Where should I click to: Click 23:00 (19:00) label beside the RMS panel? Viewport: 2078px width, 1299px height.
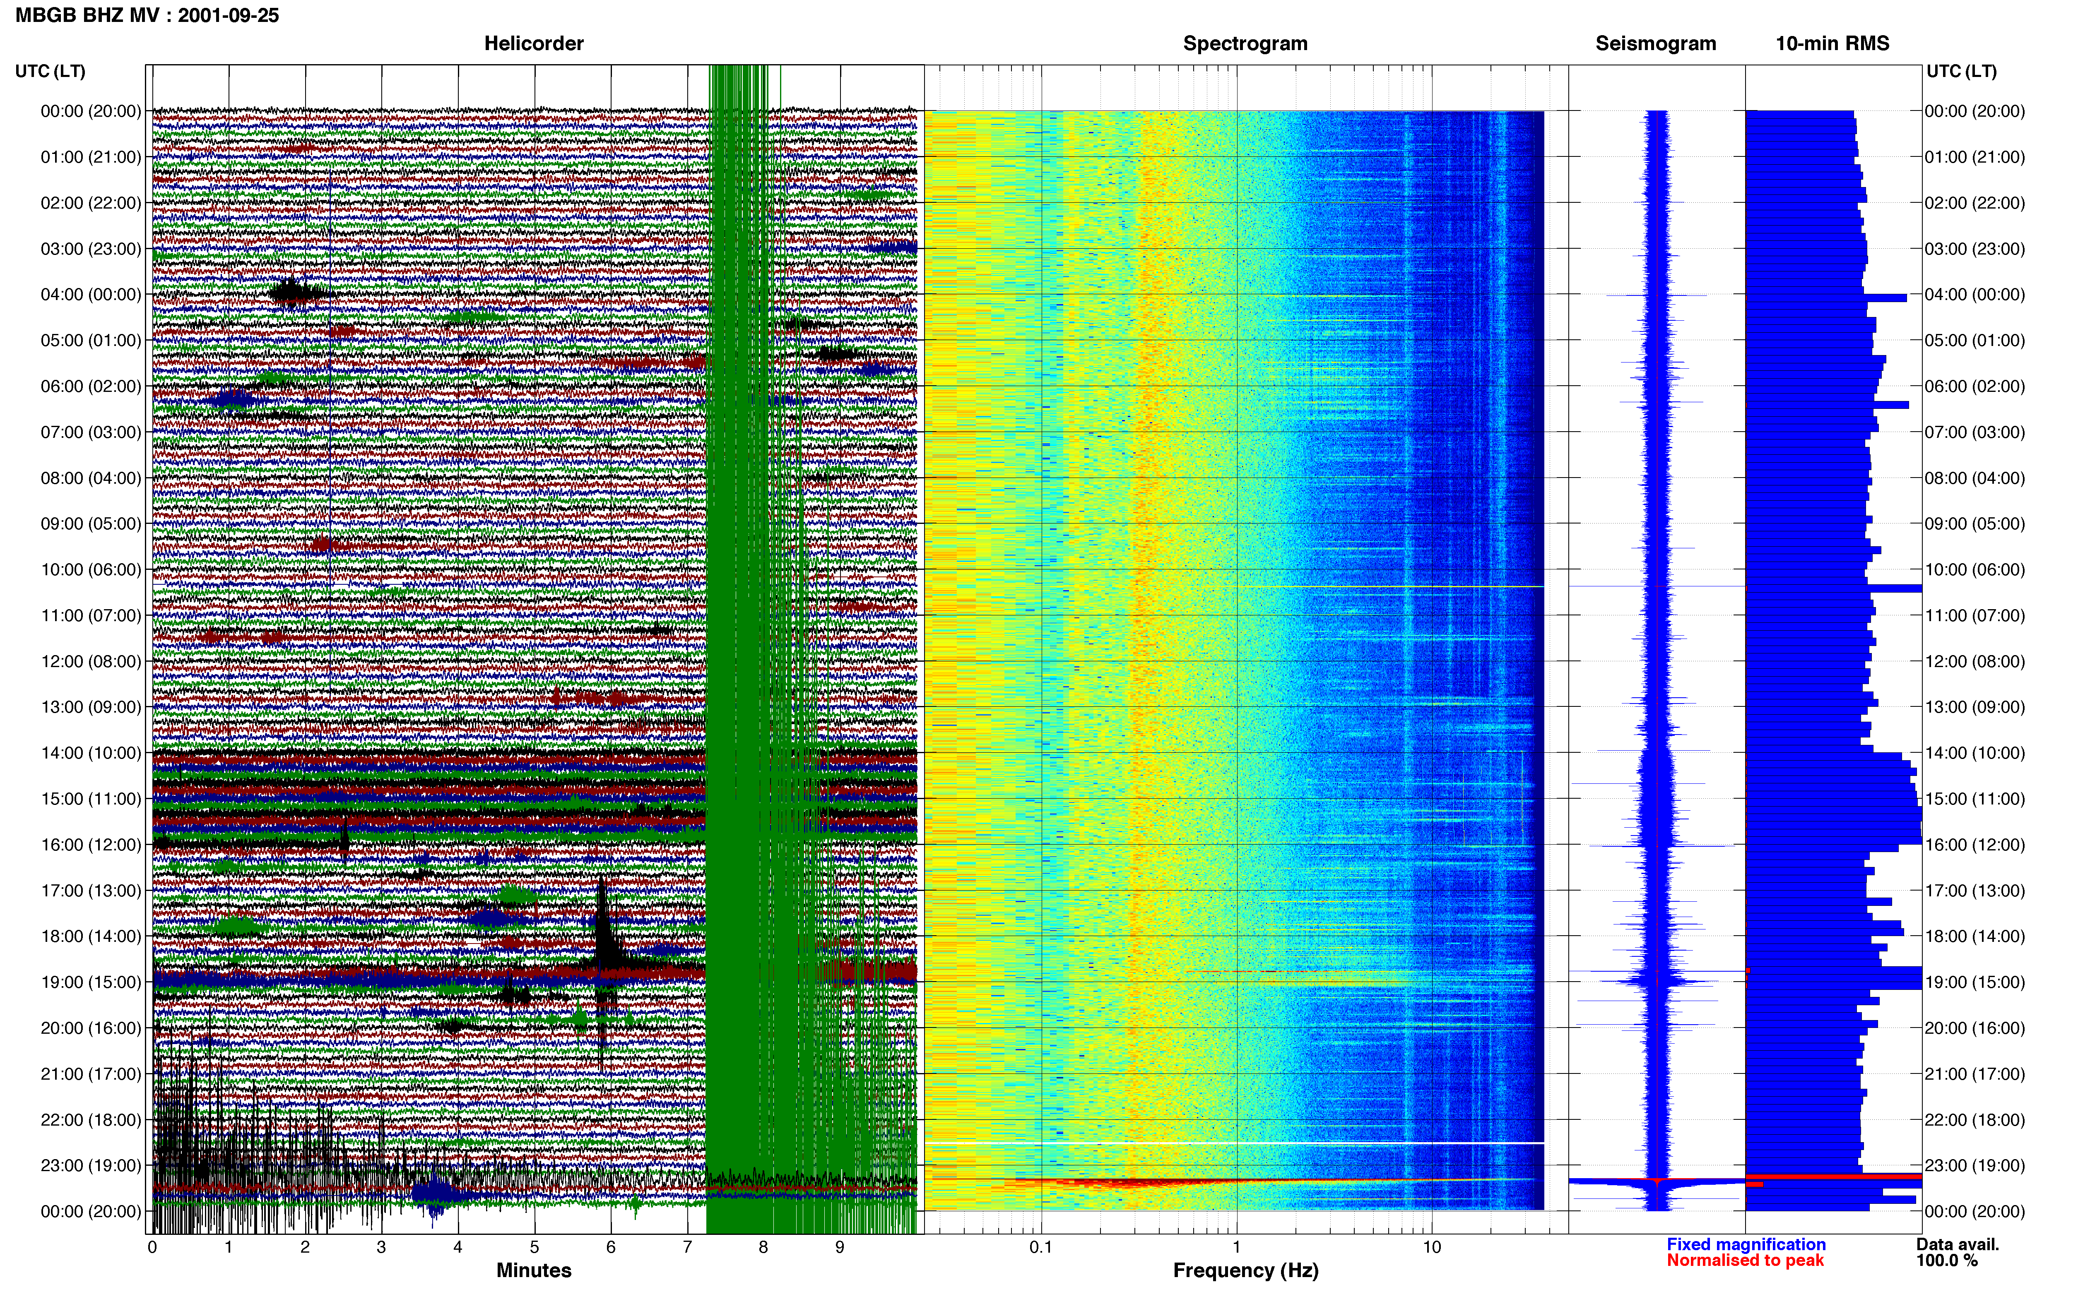(x=1975, y=1166)
